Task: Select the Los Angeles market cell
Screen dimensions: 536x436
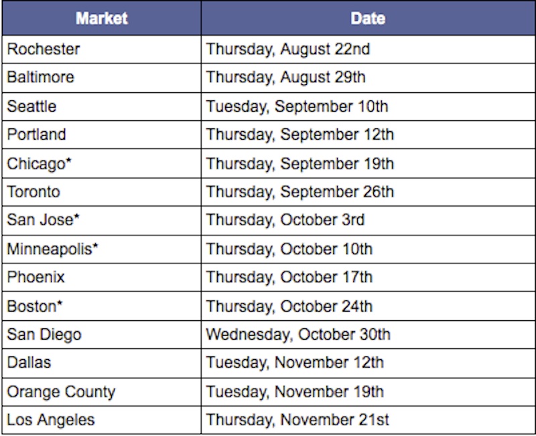Action: (102, 420)
